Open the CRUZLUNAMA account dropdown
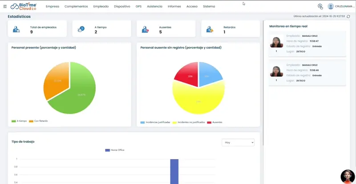Screen dimensions: 356x184 click(344, 6)
